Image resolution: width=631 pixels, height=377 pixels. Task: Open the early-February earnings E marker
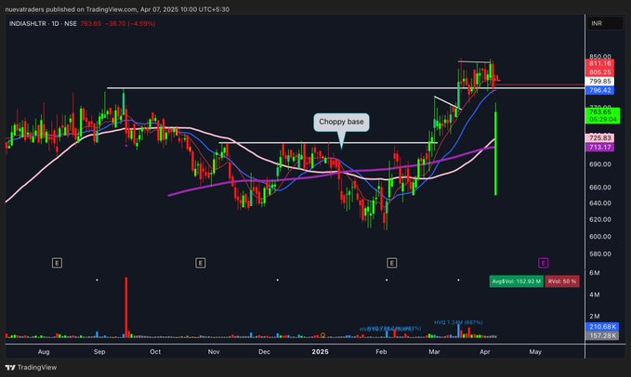click(391, 264)
